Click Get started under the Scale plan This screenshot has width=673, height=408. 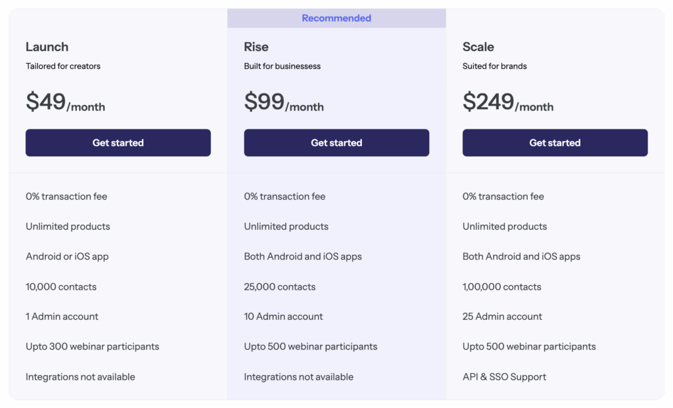(554, 143)
